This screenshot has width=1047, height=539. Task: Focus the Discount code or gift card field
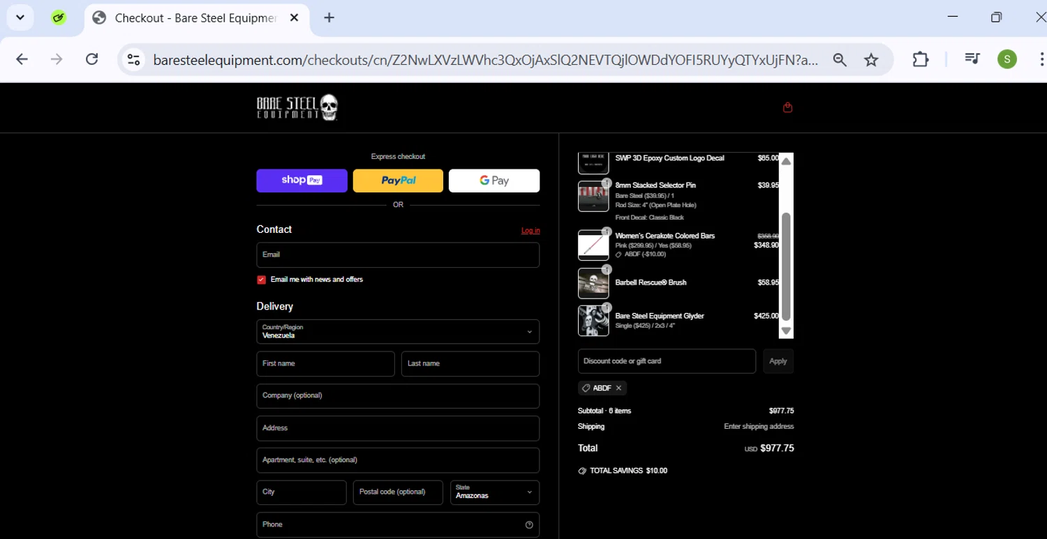[667, 361]
